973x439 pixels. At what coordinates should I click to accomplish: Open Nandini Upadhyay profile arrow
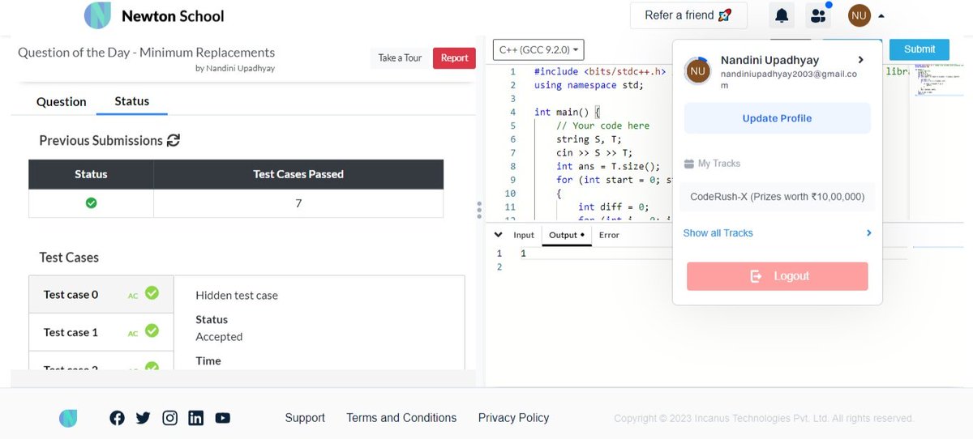[x=861, y=60]
